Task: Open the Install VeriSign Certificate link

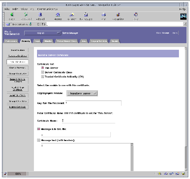Action: [x=18, y=88]
